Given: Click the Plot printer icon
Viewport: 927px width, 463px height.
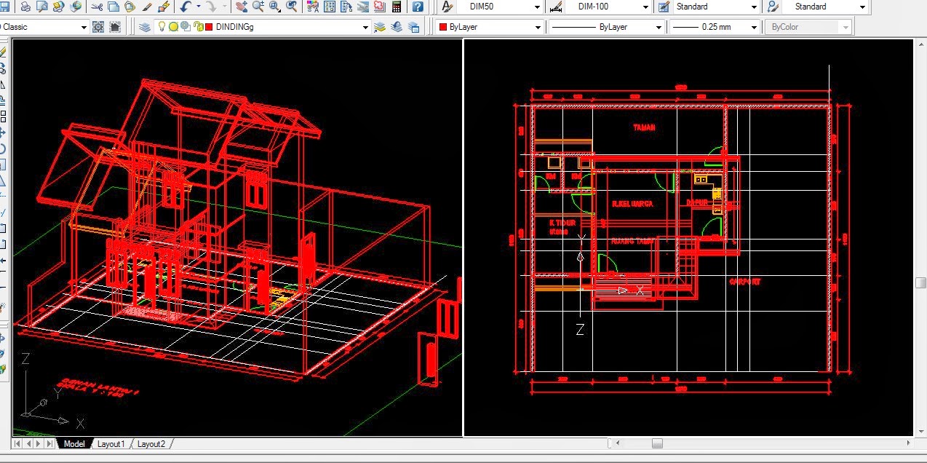Looking at the screenshot, I should pyautogui.click(x=25, y=7).
